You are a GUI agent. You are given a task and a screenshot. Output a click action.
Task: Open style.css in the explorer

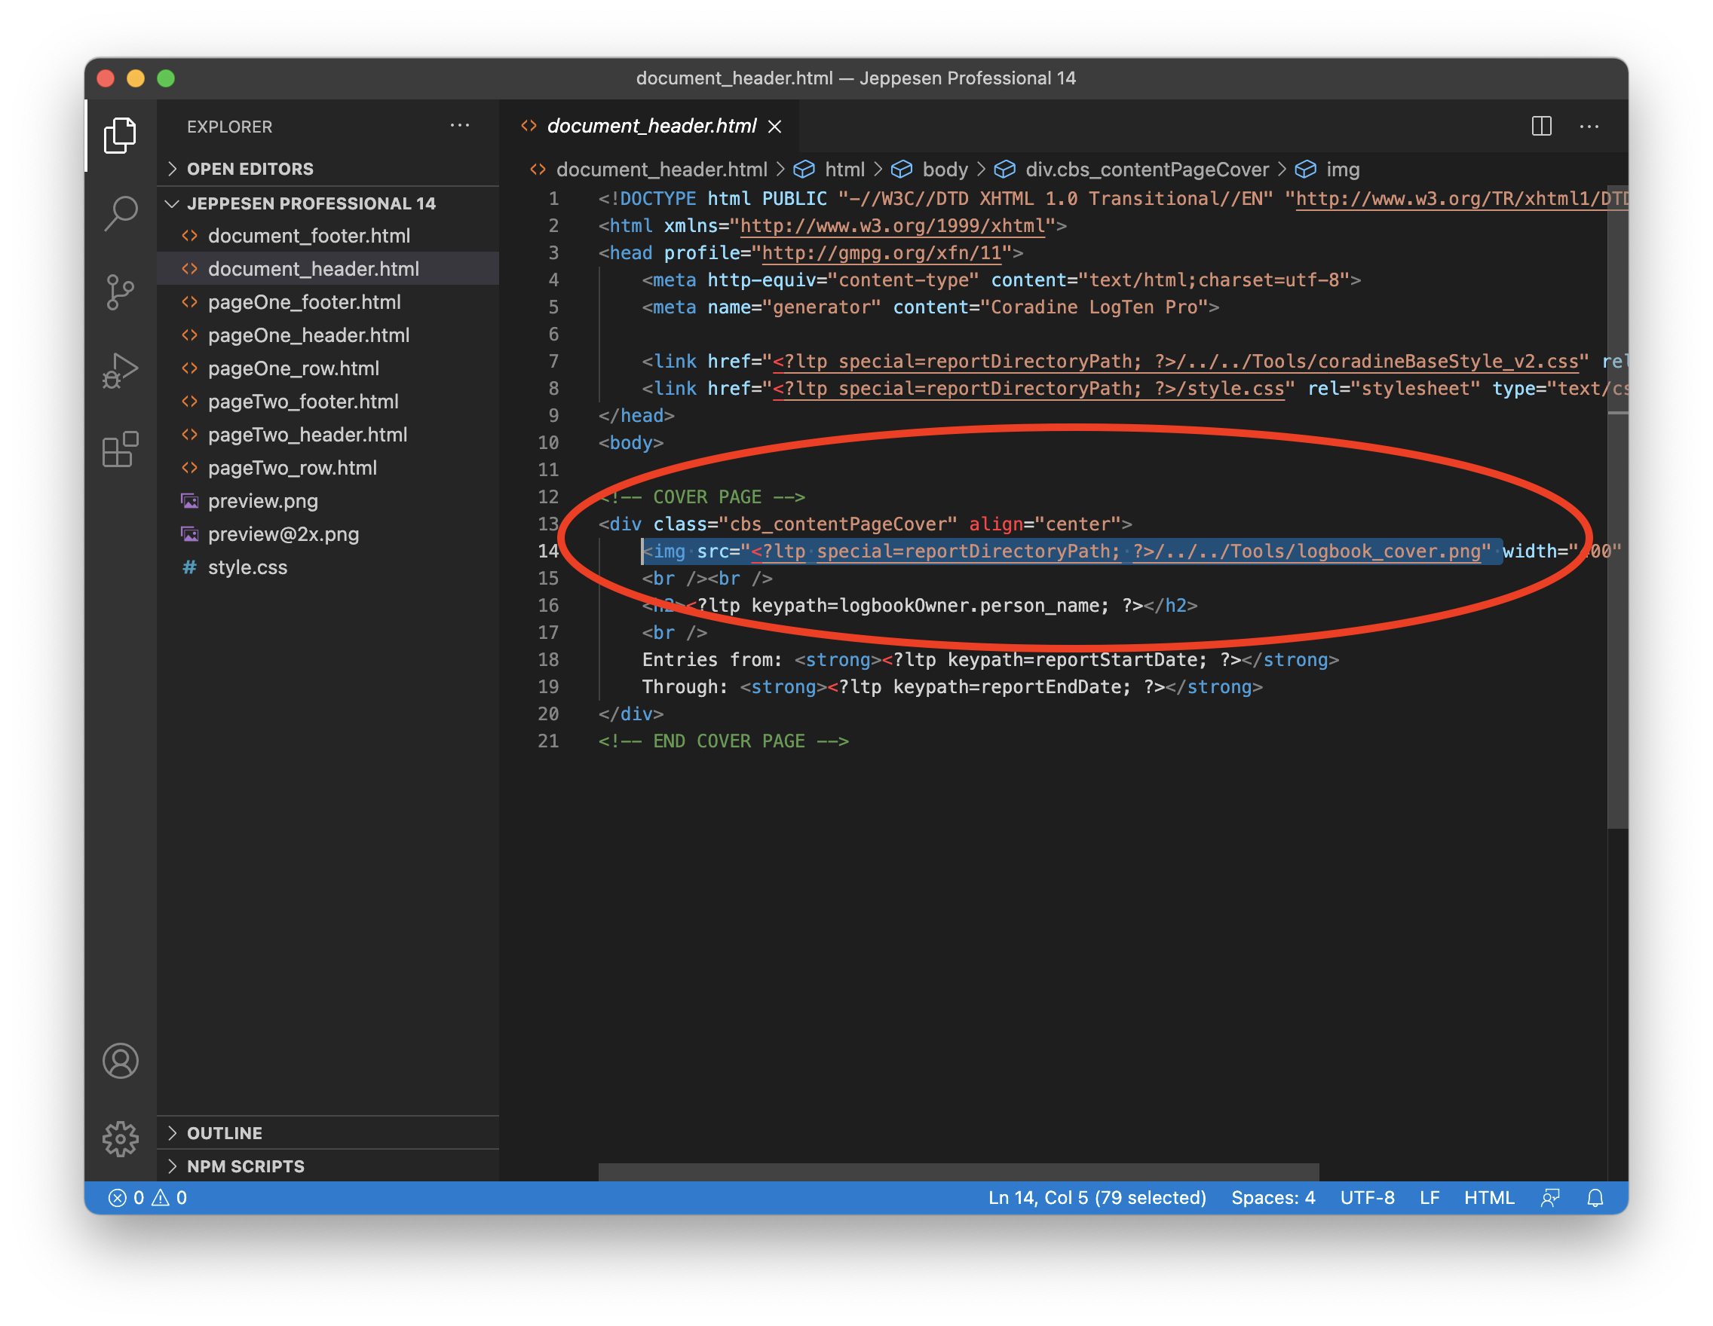pos(328,567)
